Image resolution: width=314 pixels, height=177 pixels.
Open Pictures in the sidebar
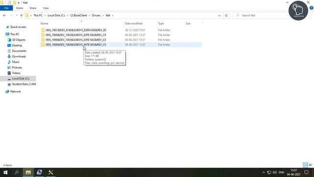point(17,67)
